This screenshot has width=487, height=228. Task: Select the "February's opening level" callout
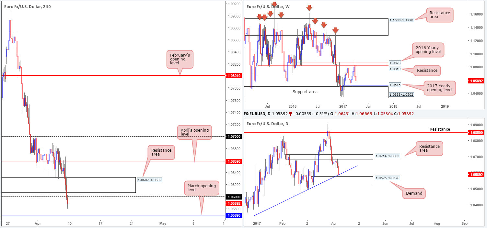pos(180,59)
